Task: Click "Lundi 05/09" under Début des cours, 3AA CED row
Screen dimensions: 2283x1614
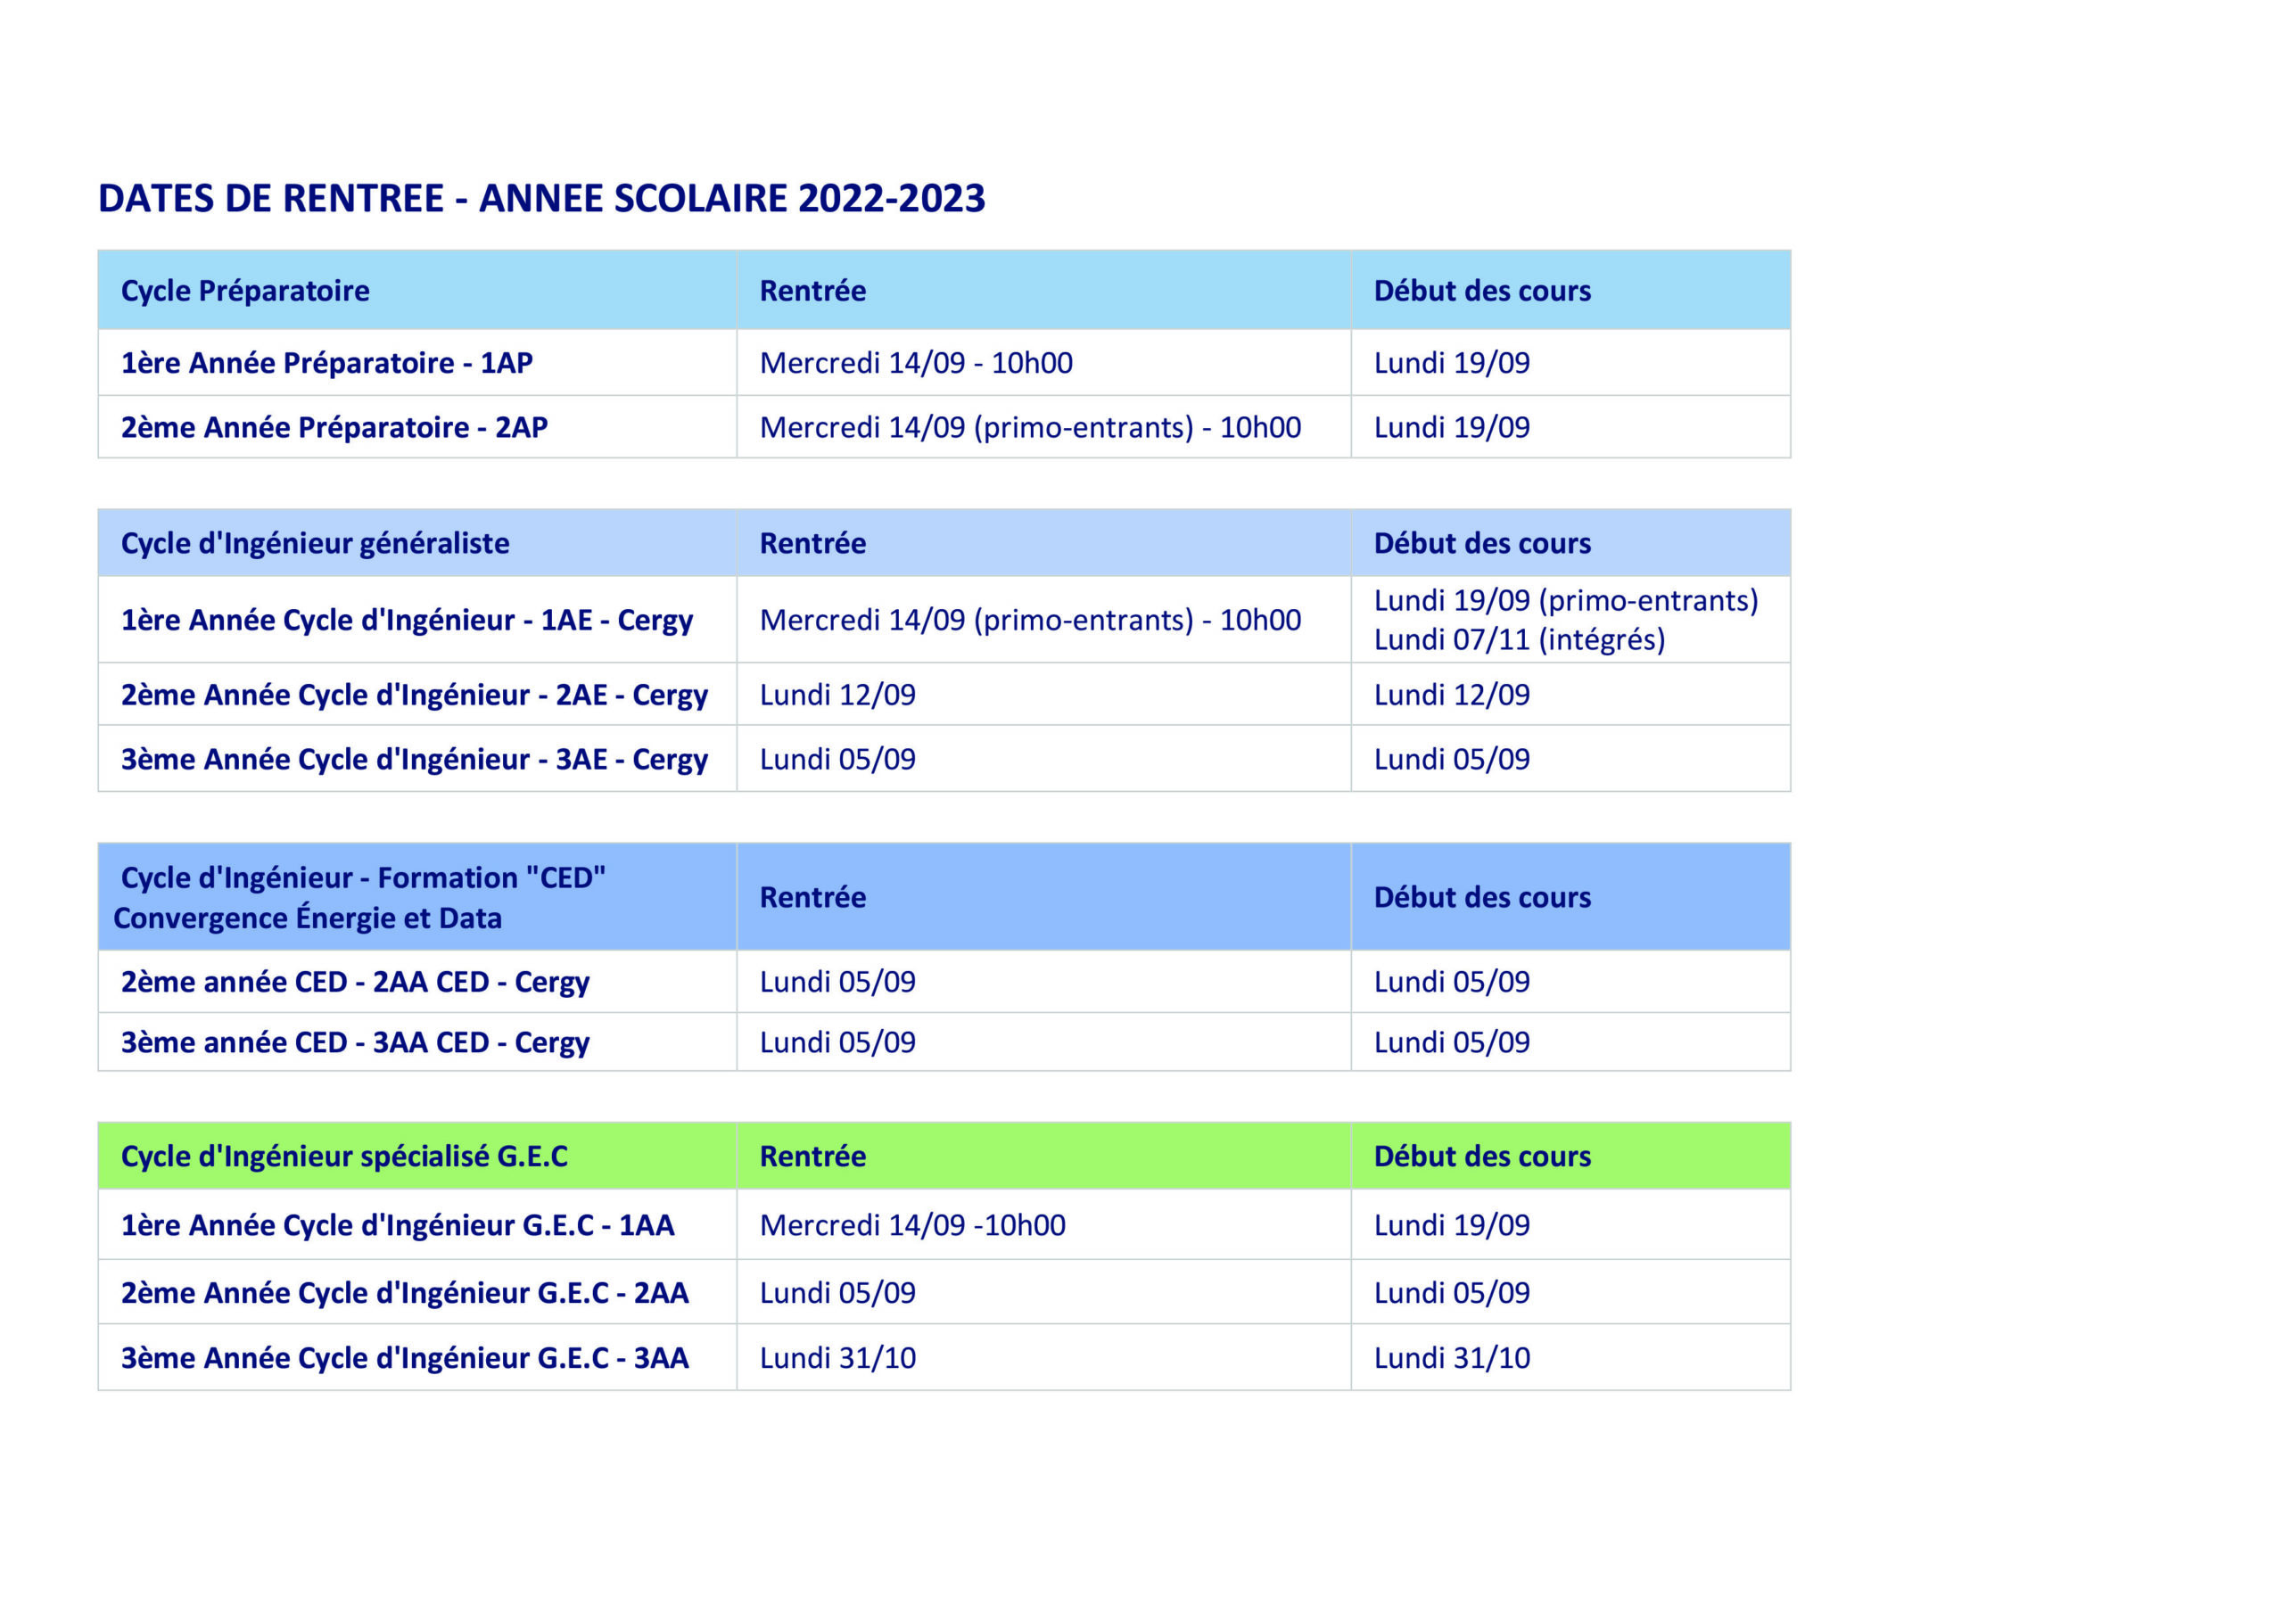Action: [1452, 1043]
